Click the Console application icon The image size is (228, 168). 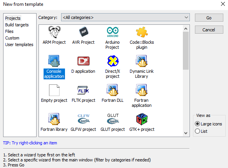pyautogui.click(x=54, y=61)
